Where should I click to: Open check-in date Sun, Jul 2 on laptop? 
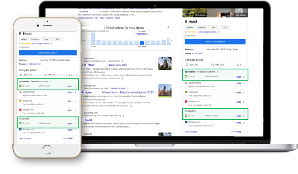[x=197, y=65]
